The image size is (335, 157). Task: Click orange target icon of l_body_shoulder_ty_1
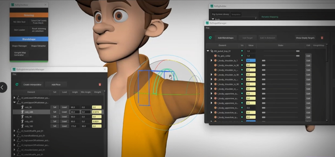coord(215,60)
